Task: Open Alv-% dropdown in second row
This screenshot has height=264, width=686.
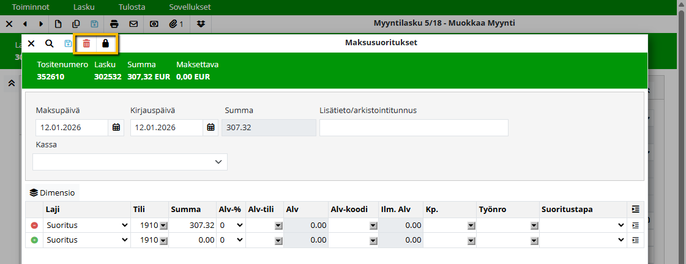Action: click(231, 241)
